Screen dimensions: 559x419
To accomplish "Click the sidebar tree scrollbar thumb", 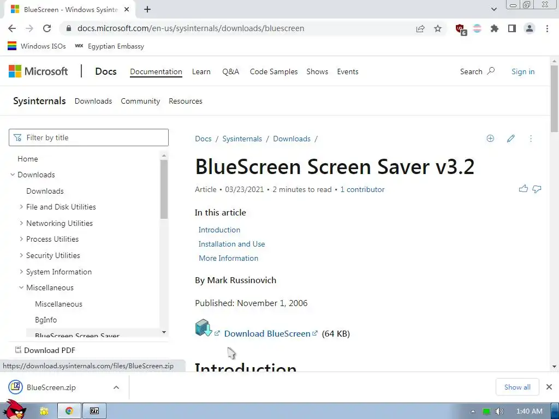I will click(164, 189).
